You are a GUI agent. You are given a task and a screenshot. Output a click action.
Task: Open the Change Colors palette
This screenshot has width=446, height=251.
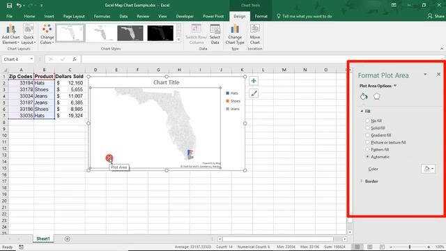(x=47, y=34)
